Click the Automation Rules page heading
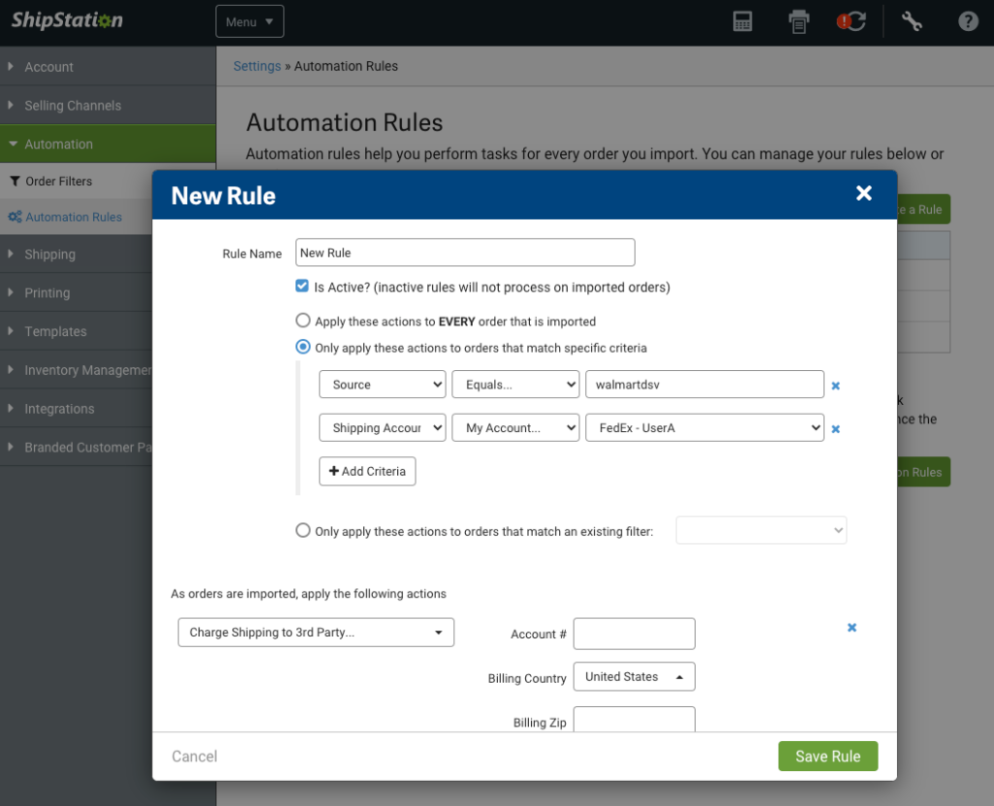Screen dimensions: 994x806 click(345, 122)
